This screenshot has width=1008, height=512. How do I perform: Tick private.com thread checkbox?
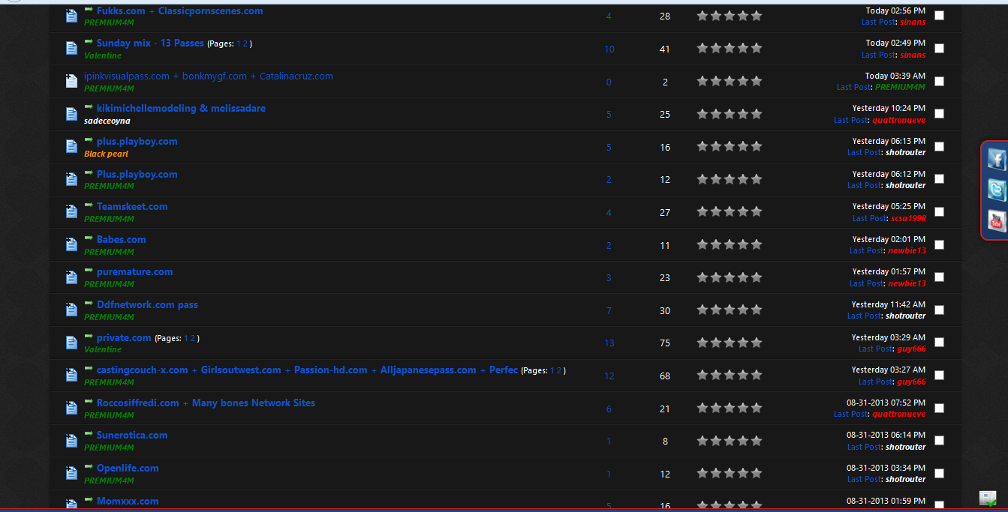click(939, 343)
